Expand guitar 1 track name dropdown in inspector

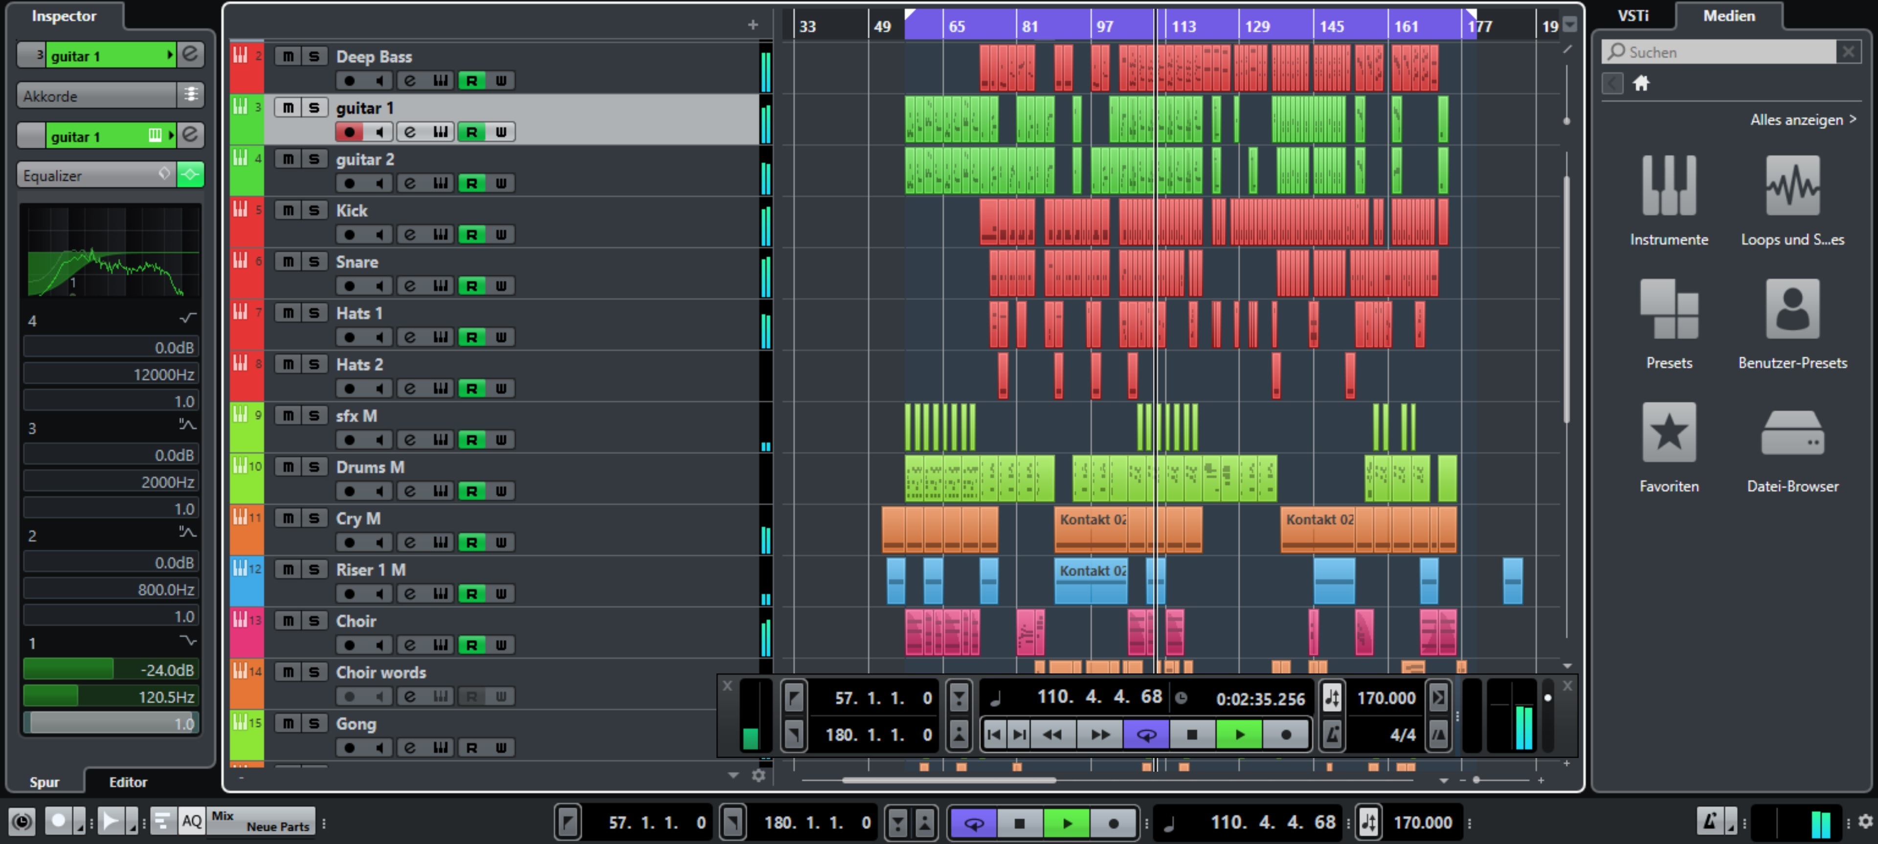170,55
